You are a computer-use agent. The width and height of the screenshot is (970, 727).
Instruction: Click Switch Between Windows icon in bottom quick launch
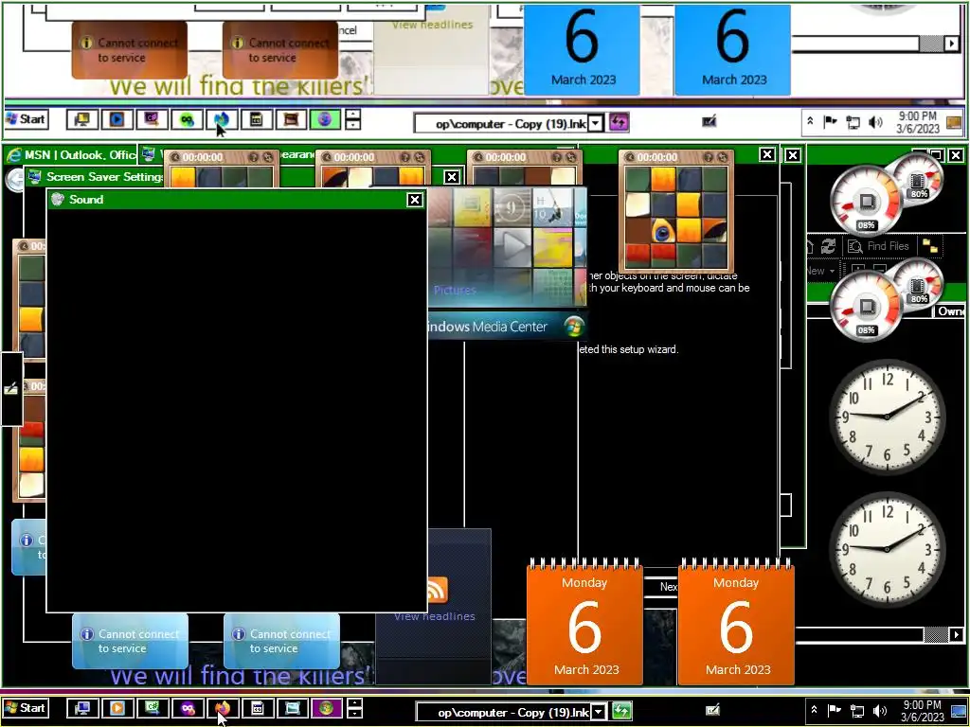click(292, 708)
